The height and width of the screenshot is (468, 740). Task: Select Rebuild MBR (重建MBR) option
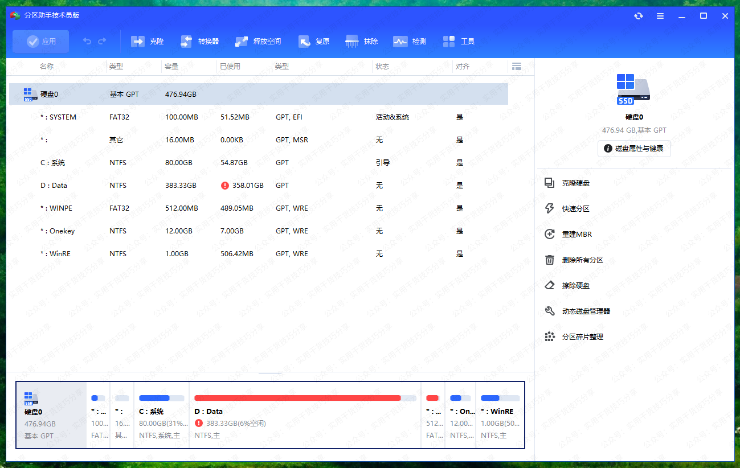575,235
